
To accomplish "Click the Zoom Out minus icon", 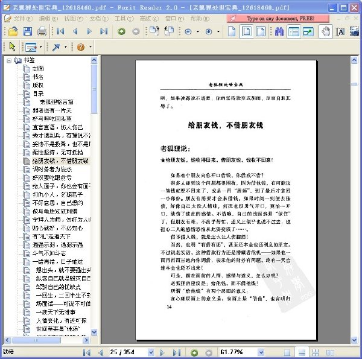I will (x=188, y=31).
